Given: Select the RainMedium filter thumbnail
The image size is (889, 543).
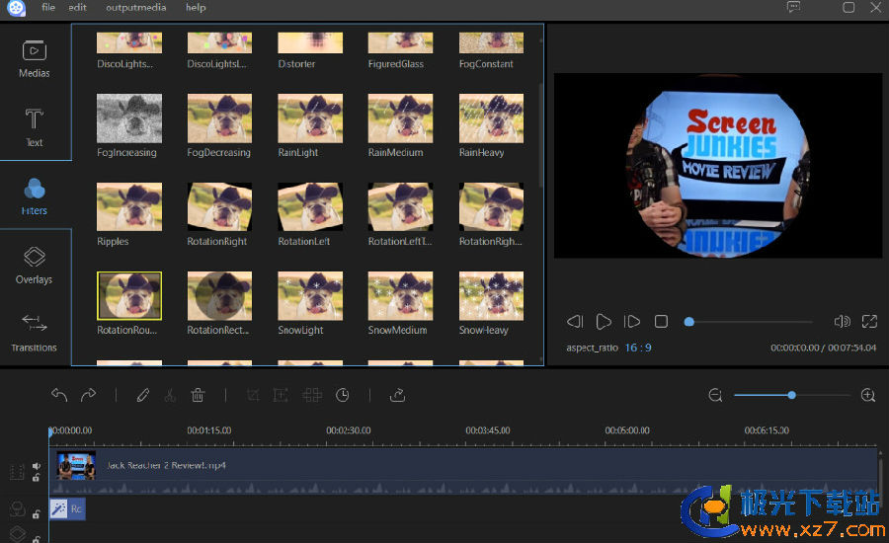Looking at the screenshot, I should pyautogui.click(x=400, y=117).
